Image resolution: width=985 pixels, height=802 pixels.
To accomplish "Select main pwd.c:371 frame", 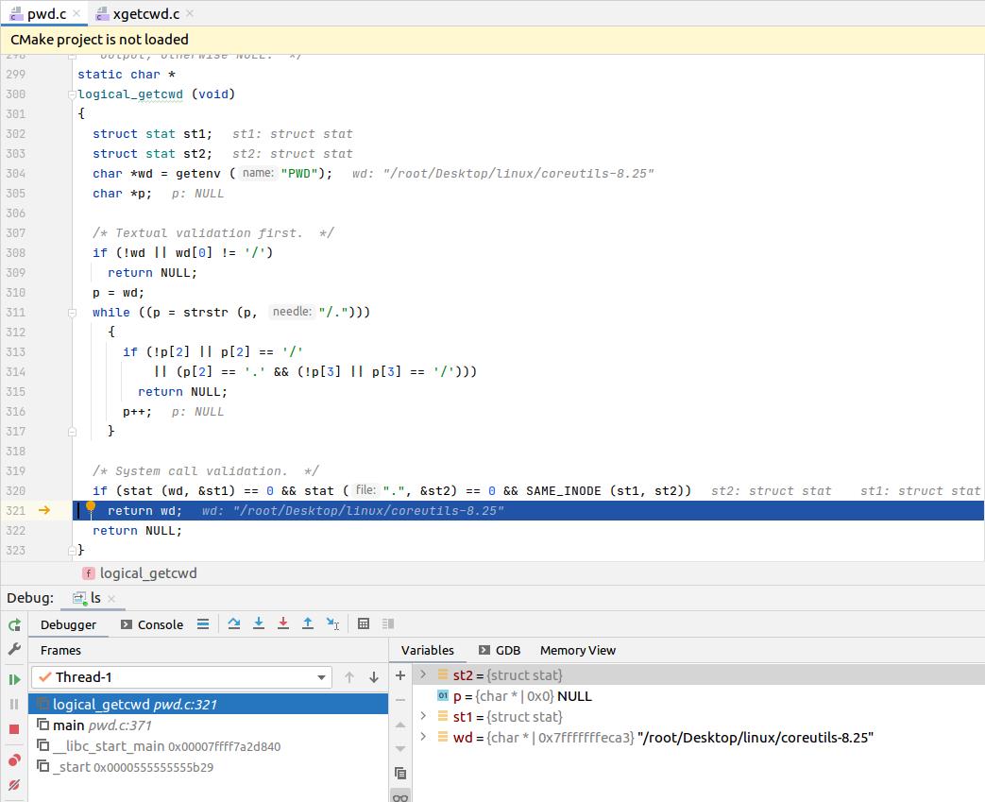I will tap(208, 725).
